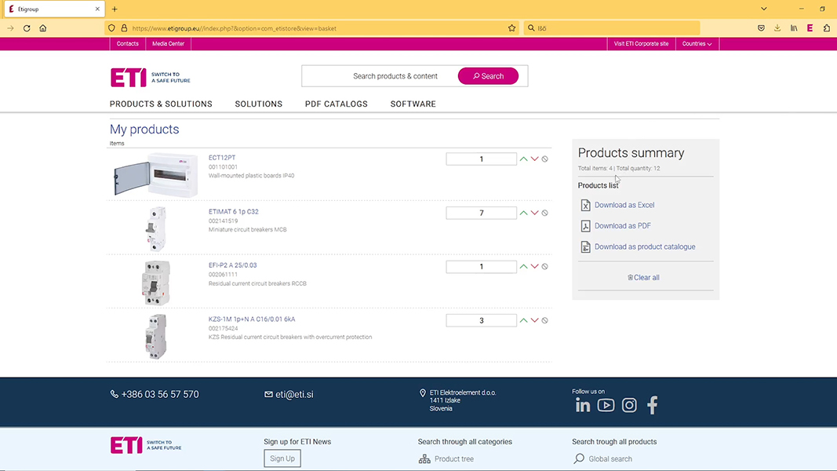Viewport: 837px width, 471px height.
Task: Open ETI Facebook page icon
Action: pyautogui.click(x=652, y=405)
